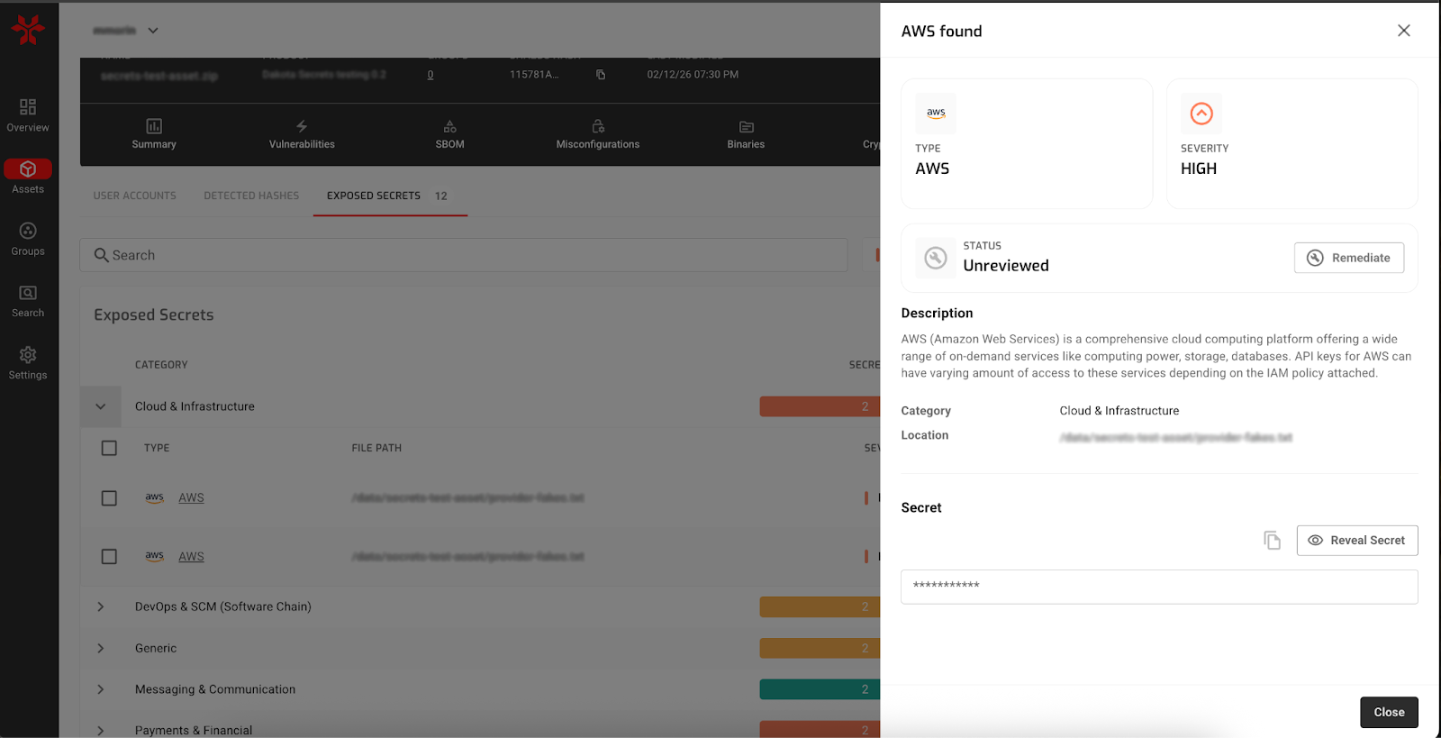Click into the exposed secrets Search field

pos(464,255)
